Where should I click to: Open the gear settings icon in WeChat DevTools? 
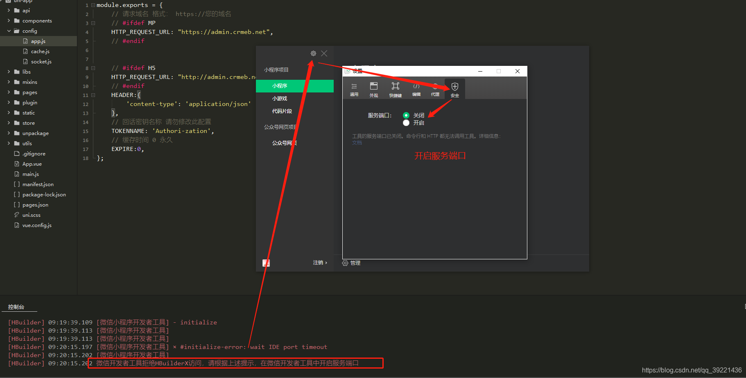click(x=313, y=54)
